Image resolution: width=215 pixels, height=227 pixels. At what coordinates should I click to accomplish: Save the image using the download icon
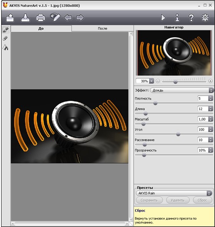(x=25, y=18)
